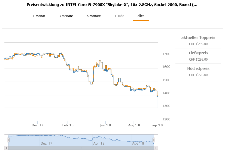Click the "Tiefstpreis" heading
This screenshot has height=153, width=225.
pyautogui.click(x=198, y=53)
